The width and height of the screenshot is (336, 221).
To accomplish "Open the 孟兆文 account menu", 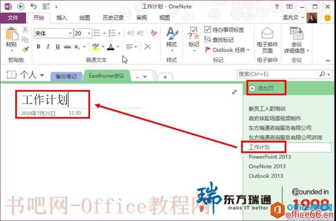I will click(293, 17).
